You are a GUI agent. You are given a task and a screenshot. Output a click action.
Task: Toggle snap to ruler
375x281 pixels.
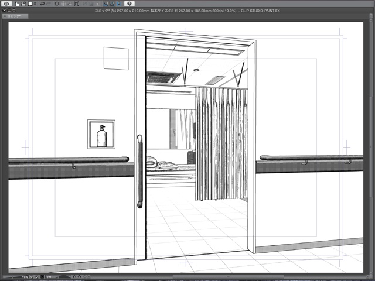105,4
